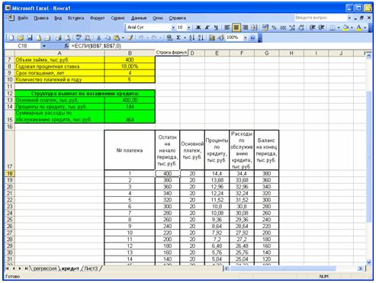Viewport: 376px width, 283px height.
Task: Run the spelling check (ABC icon)
Action: pyautogui.click(x=79, y=38)
